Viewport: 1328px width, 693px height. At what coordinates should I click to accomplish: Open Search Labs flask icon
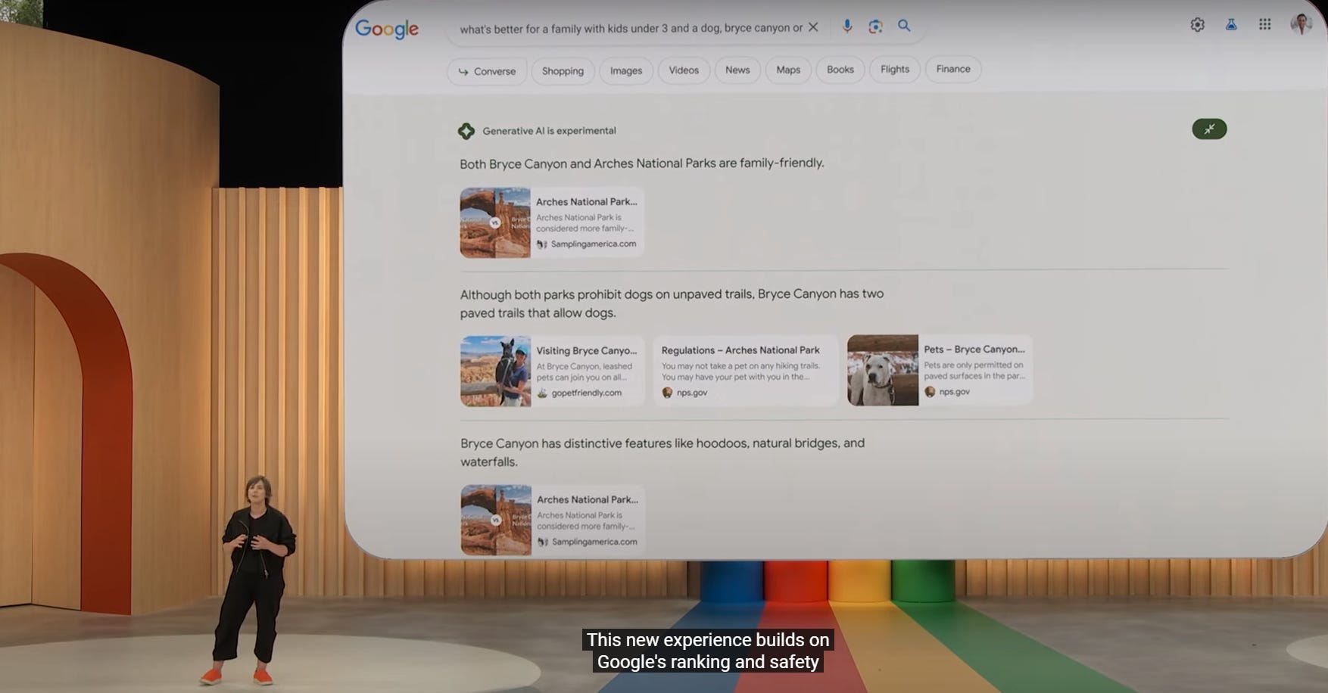coord(1231,24)
